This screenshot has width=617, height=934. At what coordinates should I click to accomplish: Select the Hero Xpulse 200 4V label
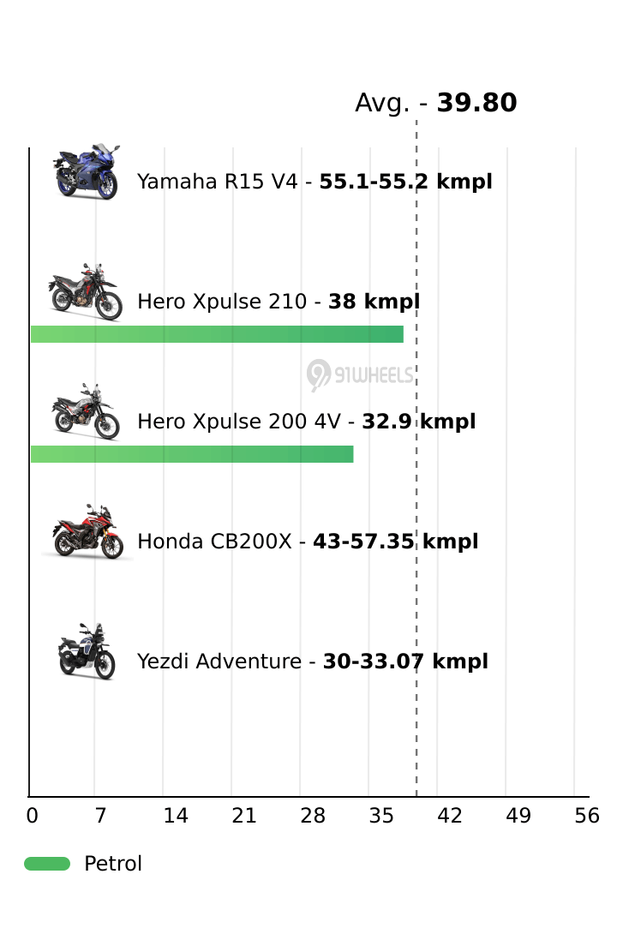point(306,422)
